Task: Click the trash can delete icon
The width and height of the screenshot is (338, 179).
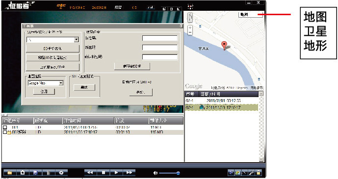Action: click(48, 173)
